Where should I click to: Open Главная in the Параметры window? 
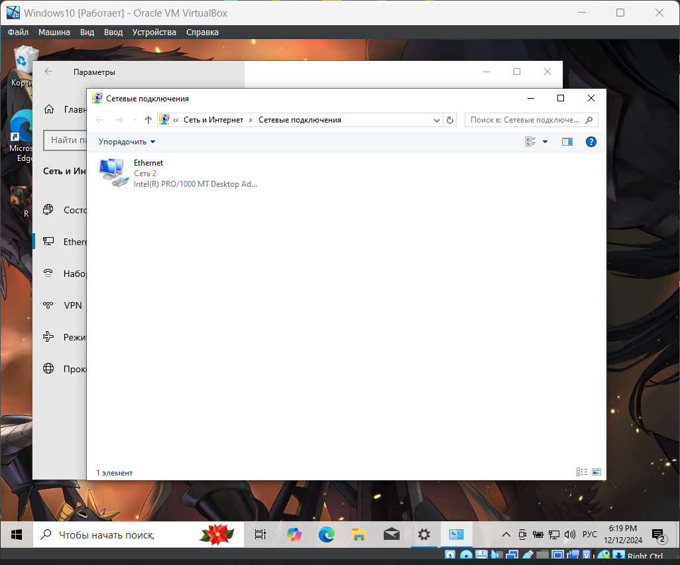(x=64, y=109)
